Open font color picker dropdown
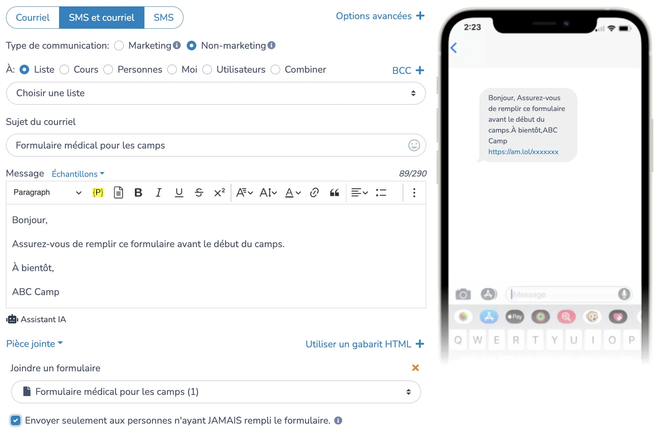Image resolution: width=656 pixels, height=436 pixels. (293, 193)
